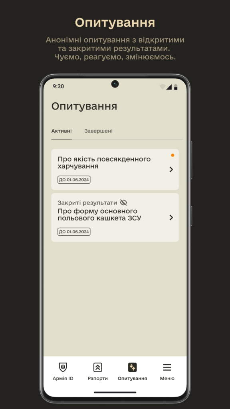Select the Опитування arrows icon in bottom bar
Screen dimensions: 230x409
pyautogui.click(x=132, y=367)
